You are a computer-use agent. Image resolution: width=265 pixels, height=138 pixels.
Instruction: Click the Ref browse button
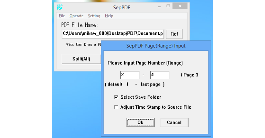[x=174, y=34]
